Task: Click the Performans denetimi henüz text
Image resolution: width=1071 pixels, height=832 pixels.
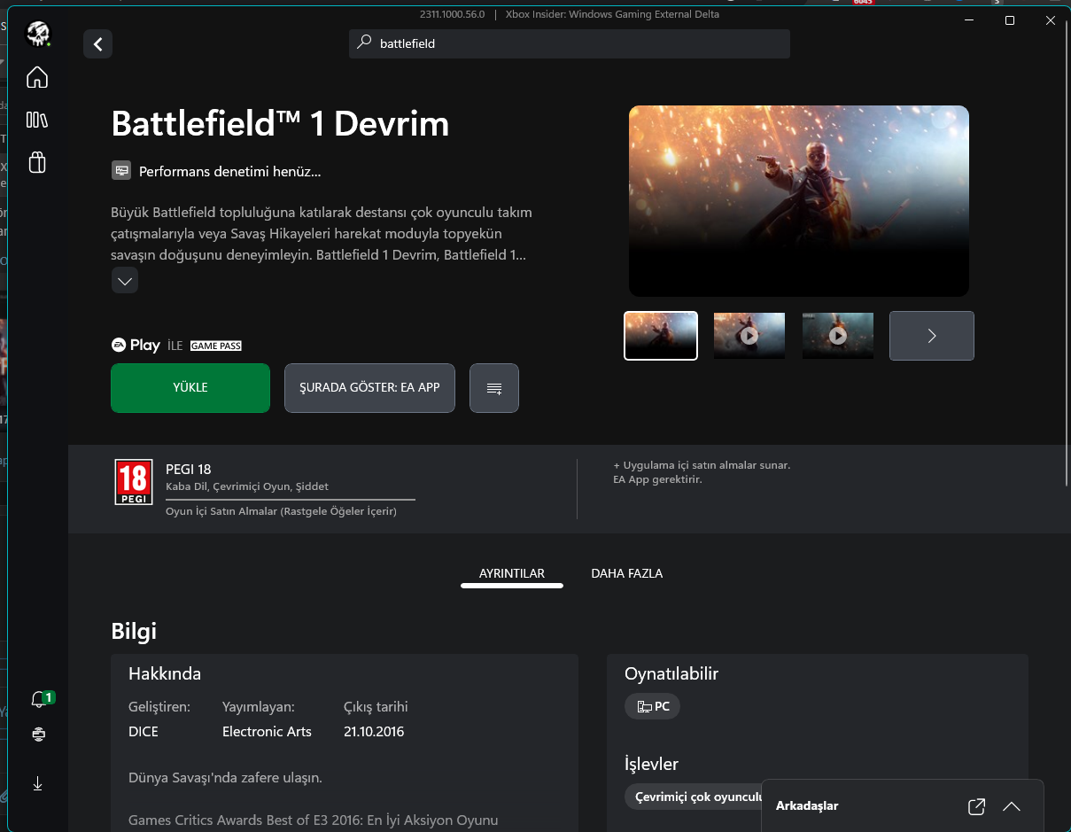Action: click(x=230, y=171)
